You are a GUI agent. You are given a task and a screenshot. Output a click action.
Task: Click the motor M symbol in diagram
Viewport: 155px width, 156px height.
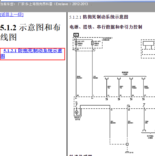point(76,112)
